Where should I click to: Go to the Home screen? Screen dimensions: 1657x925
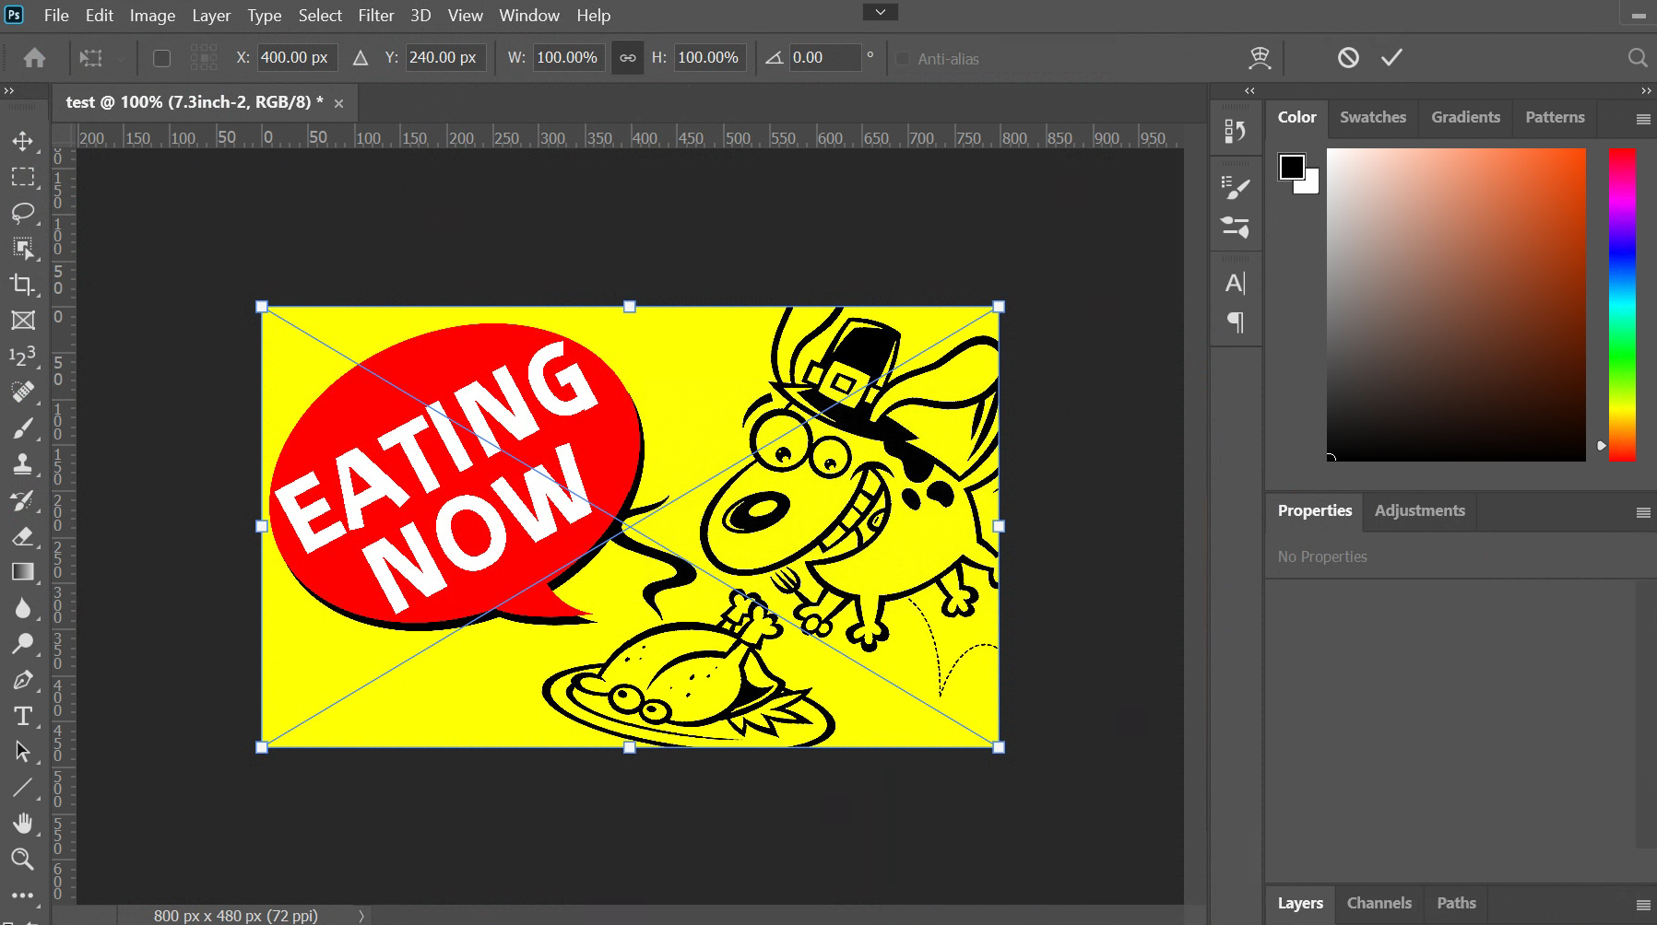coord(35,58)
